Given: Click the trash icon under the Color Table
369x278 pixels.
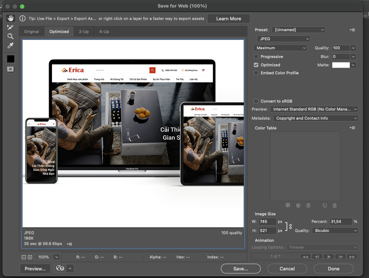Looking at the screenshot, I should tap(334, 205).
